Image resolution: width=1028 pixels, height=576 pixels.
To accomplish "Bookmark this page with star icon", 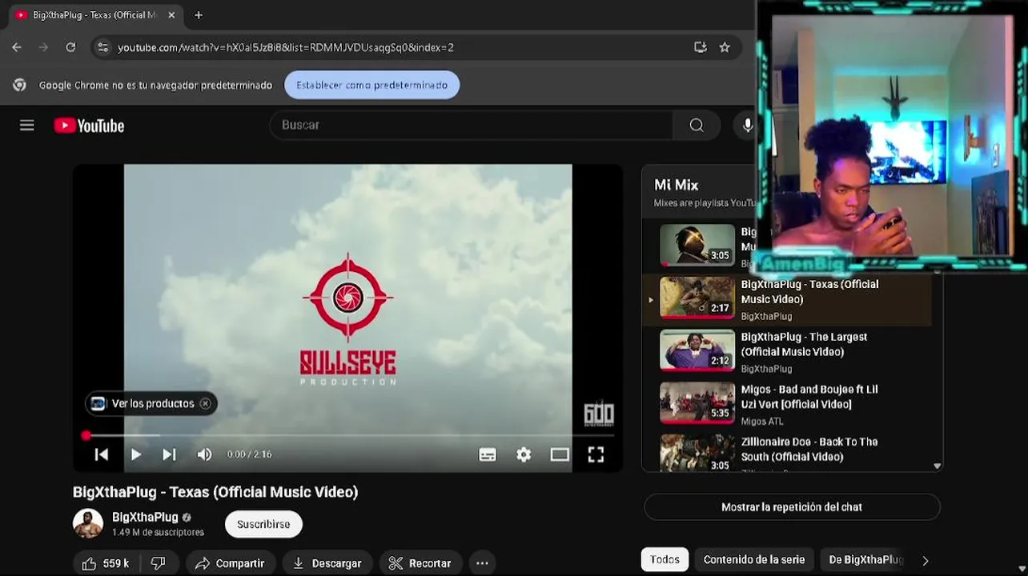I will [x=725, y=47].
